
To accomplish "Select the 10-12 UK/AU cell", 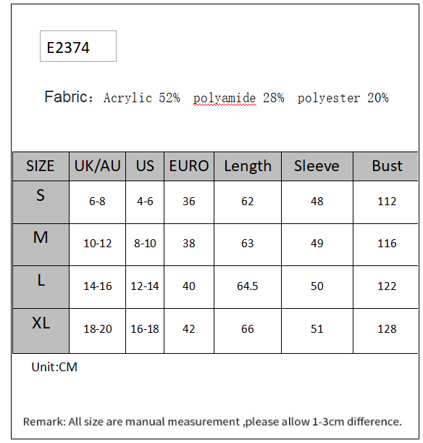I will pos(97,244).
